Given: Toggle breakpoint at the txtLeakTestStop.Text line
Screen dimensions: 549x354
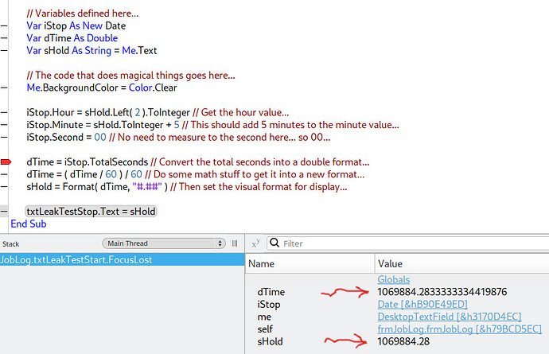Looking at the screenshot, I should coord(6,212).
